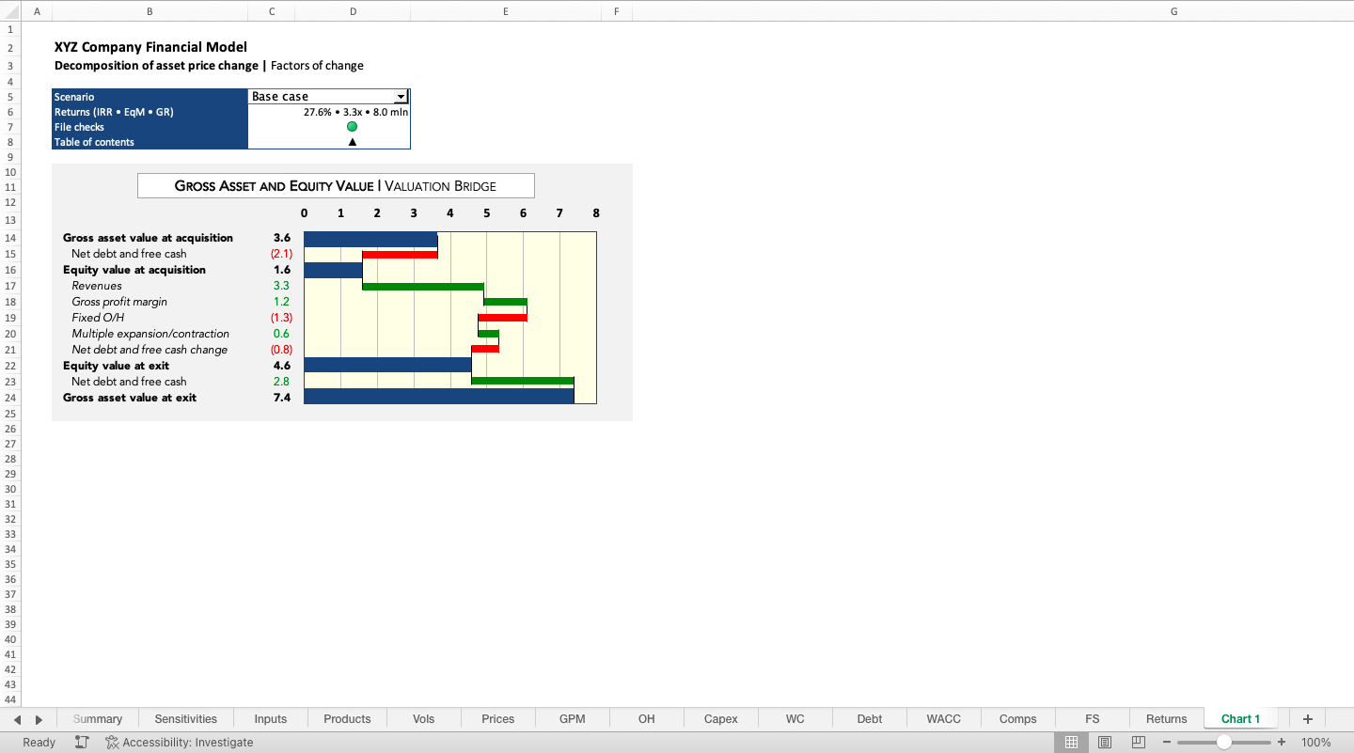Select the Chart 1 sheet tab
The height and width of the screenshot is (753, 1354).
1240,719
